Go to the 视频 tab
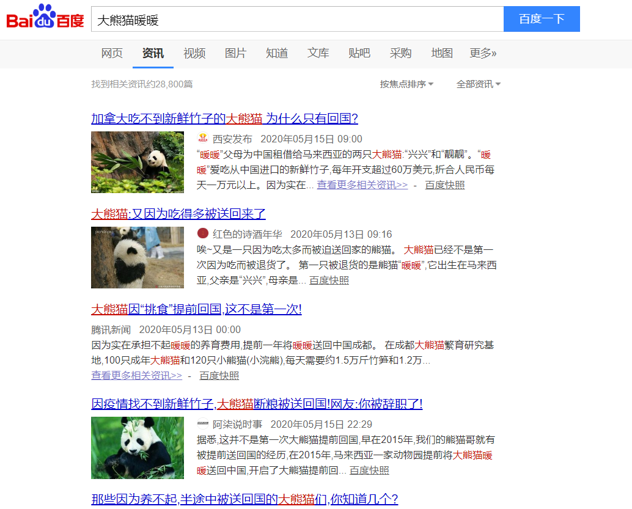This screenshot has height=509, width=632. tap(194, 53)
